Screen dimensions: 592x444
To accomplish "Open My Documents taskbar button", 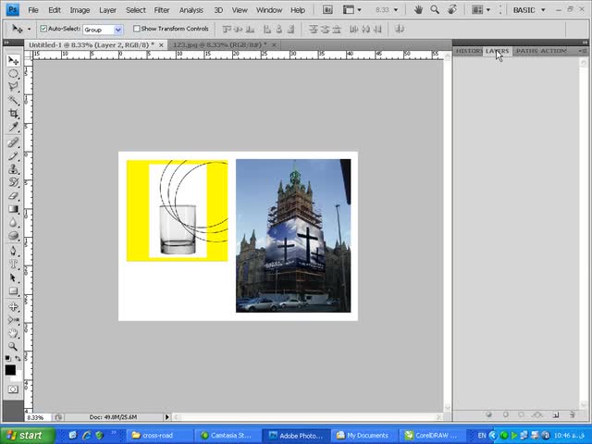I will click(364, 436).
